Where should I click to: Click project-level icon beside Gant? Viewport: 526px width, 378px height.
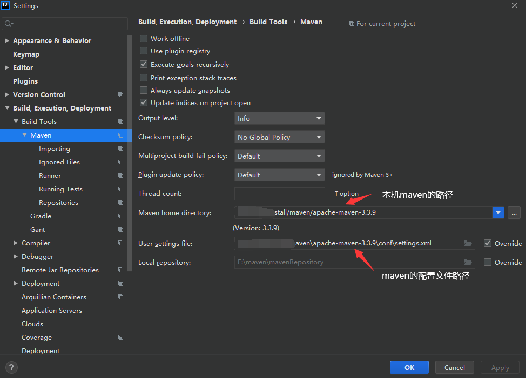pyautogui.click(x=121, y=229)
